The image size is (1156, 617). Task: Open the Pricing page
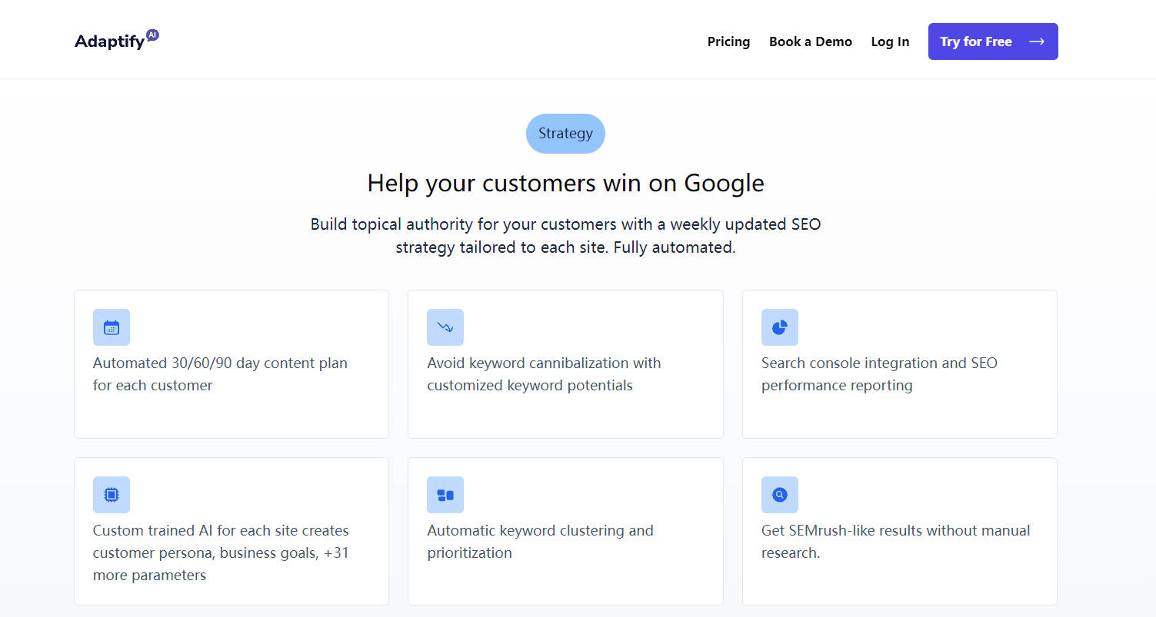click(728, 41)
